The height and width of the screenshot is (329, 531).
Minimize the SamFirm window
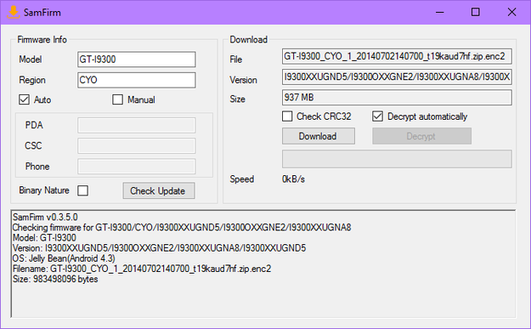click(x=439, y=12)
